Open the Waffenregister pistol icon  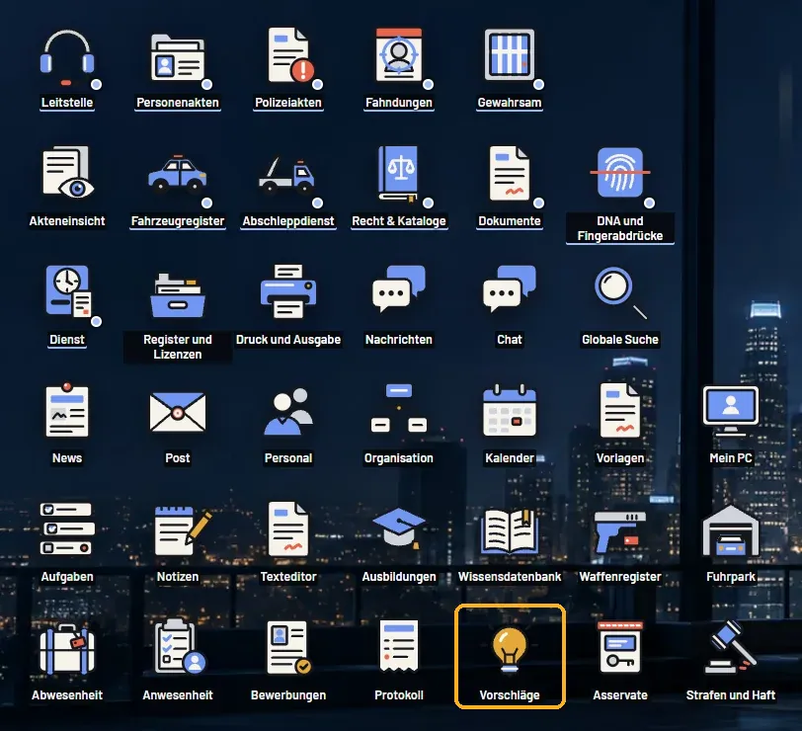click(620, 532)
